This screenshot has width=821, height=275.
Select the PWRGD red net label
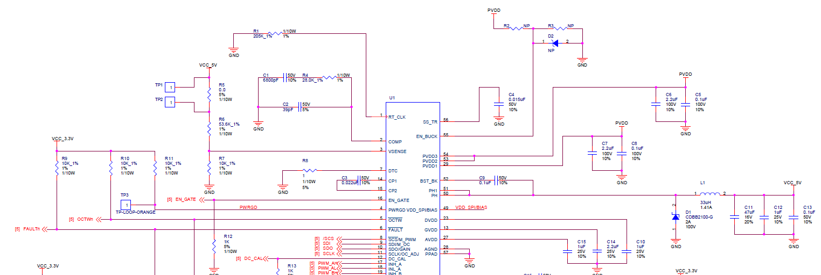tap(248, 207)
